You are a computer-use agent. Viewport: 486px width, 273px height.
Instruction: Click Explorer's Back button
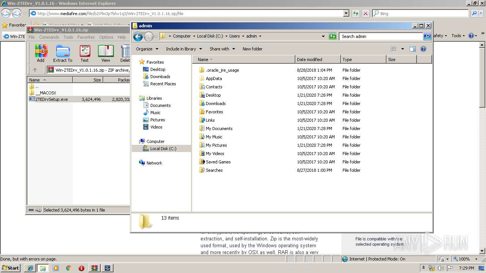[x=138, y=36]
